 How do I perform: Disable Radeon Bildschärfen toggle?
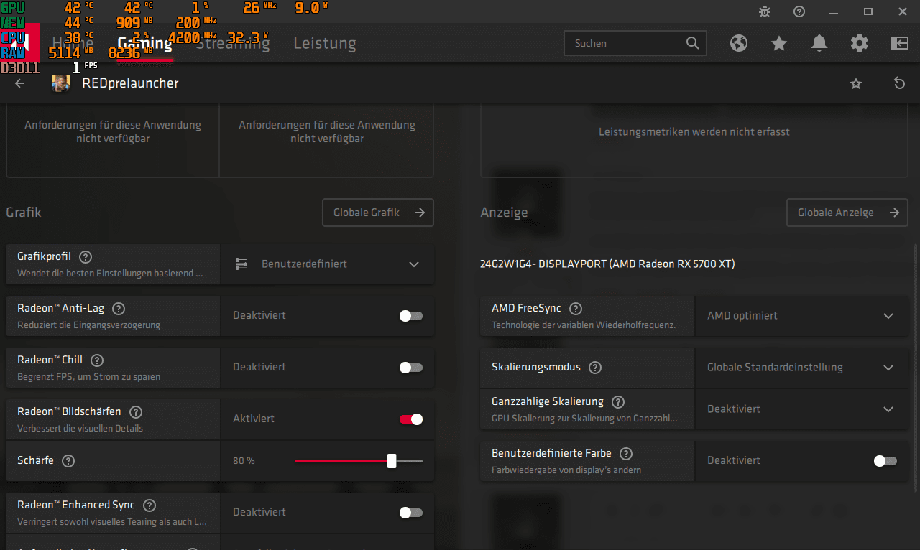tap(410, 419)
